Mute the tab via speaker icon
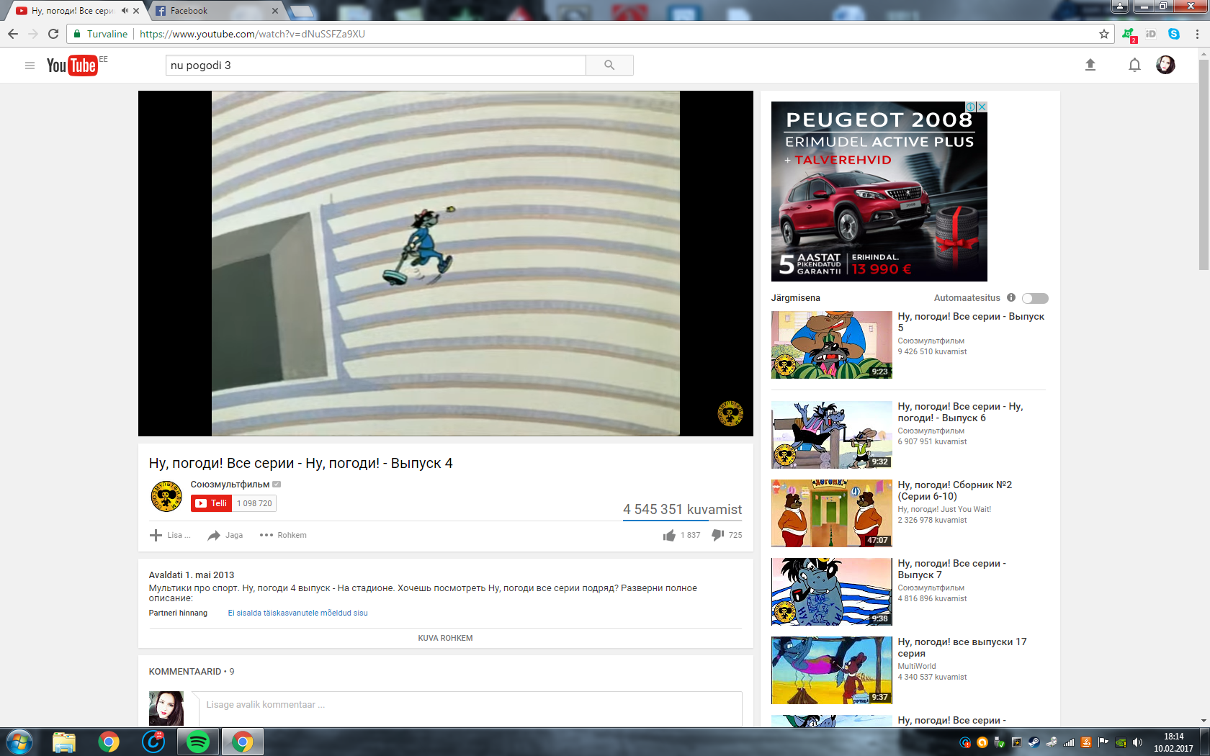Image resolution: width=1210 pixels, height=756 pixels. pyautogui.click(x=125, y=11)
